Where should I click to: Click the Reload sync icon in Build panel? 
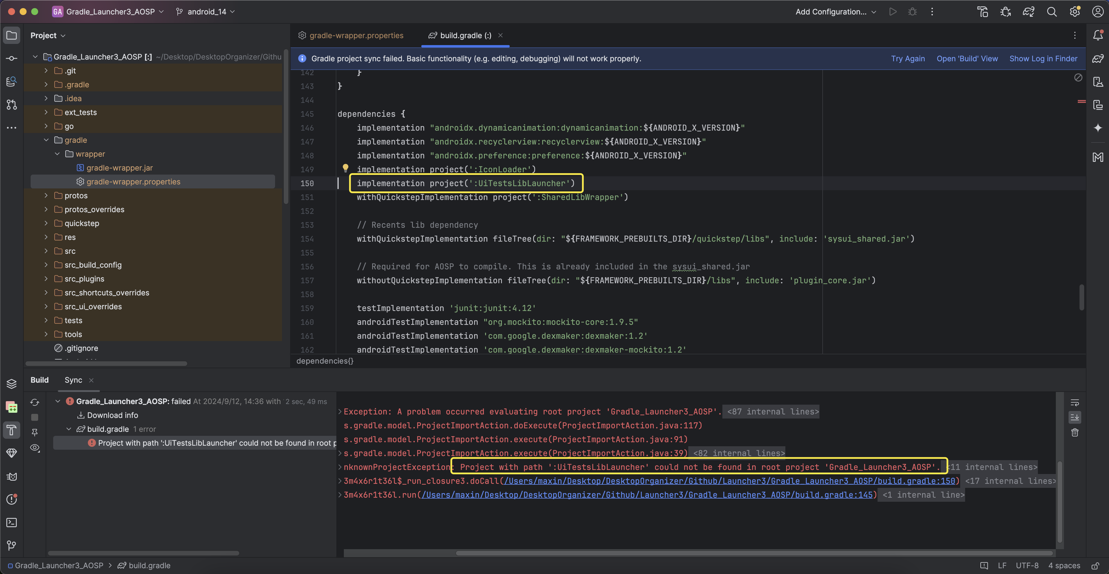click(35, 402)
